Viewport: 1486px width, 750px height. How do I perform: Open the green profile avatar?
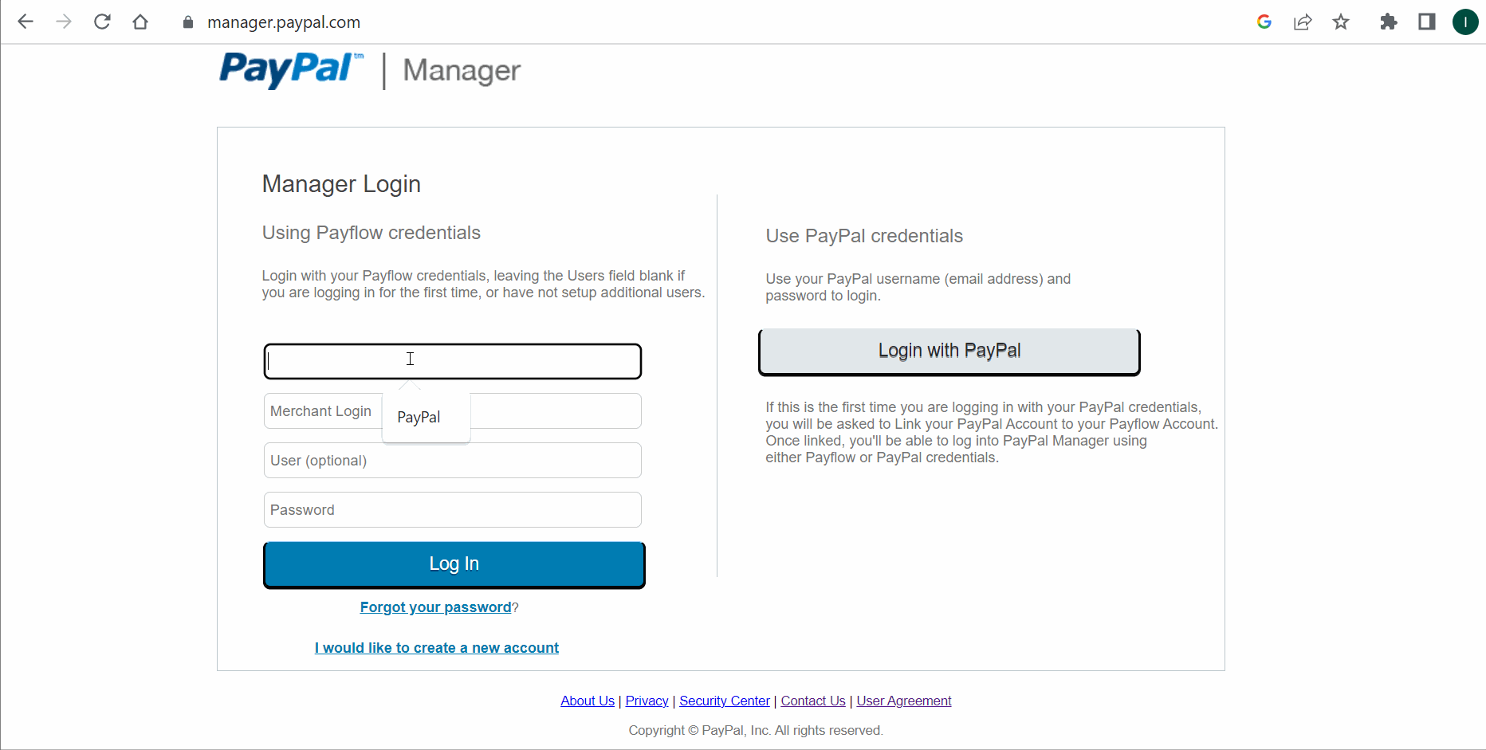click(x=1465, y=22)
